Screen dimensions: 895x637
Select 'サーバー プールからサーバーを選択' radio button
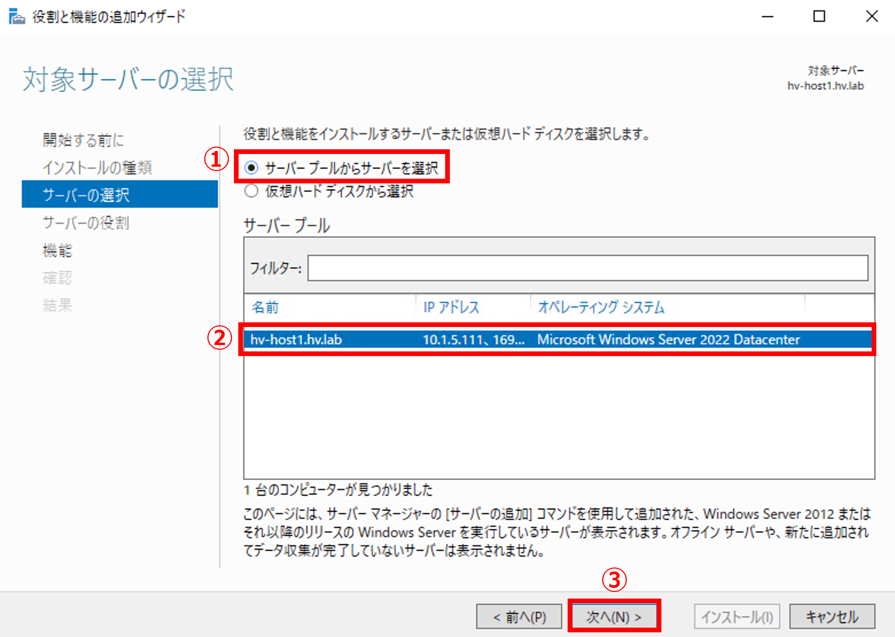(x=251, y=168)
